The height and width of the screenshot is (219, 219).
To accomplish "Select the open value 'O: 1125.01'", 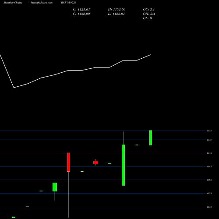I will click(x=81, y=10).
